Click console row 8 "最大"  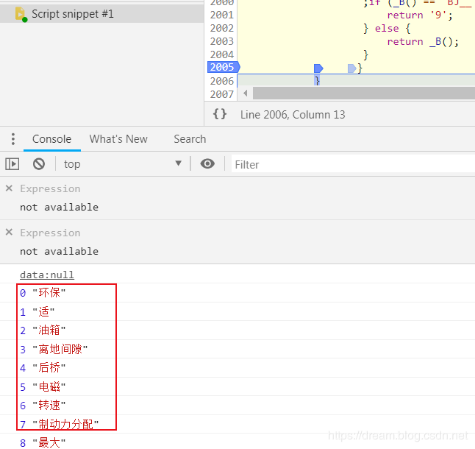coord(238,442)
